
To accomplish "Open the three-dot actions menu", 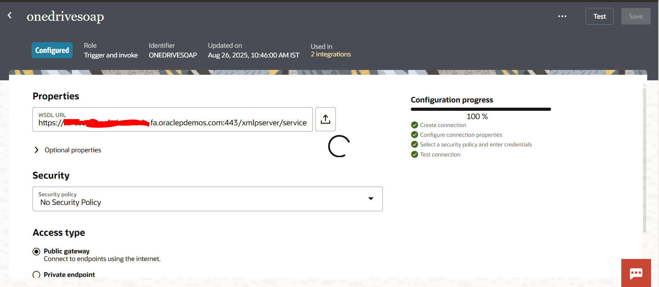I will [x=562, y=16].
